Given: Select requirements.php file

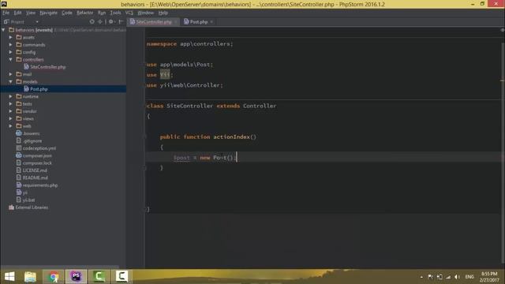Looking at the screenshot, I should (40, 185).
